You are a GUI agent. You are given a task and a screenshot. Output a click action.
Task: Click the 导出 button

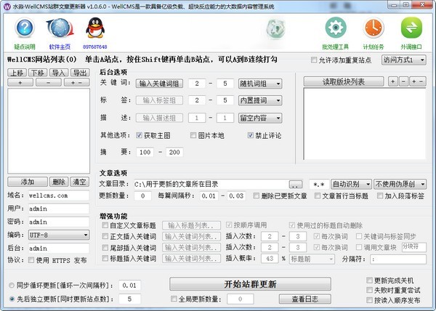point(80,73)
